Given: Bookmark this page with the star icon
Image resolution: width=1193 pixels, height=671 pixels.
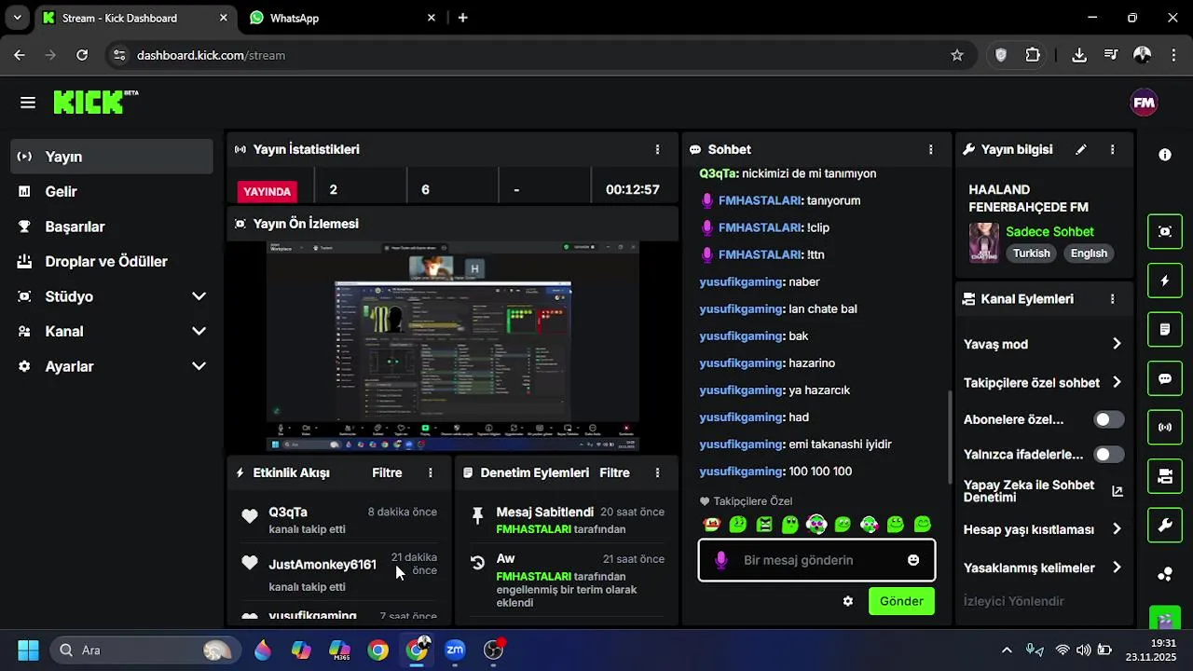Looking at the screenshot, I should 957,55.
